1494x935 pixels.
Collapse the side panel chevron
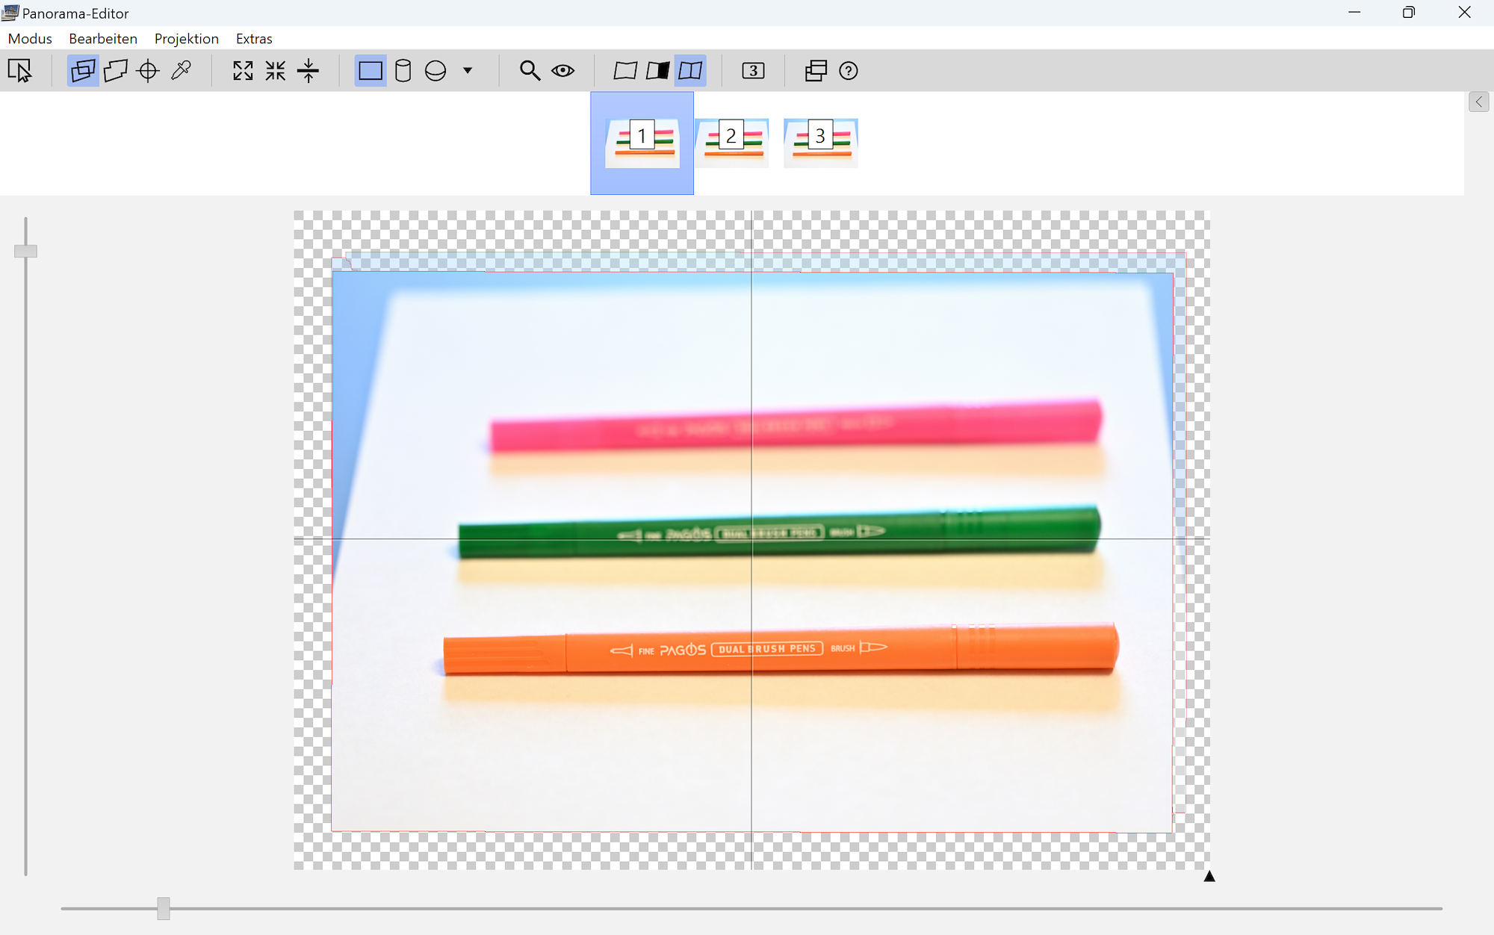click(x=1478, y=102)
